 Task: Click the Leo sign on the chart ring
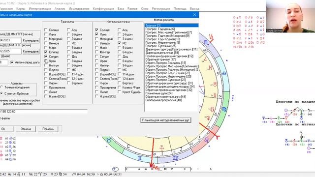click(206, 140)
